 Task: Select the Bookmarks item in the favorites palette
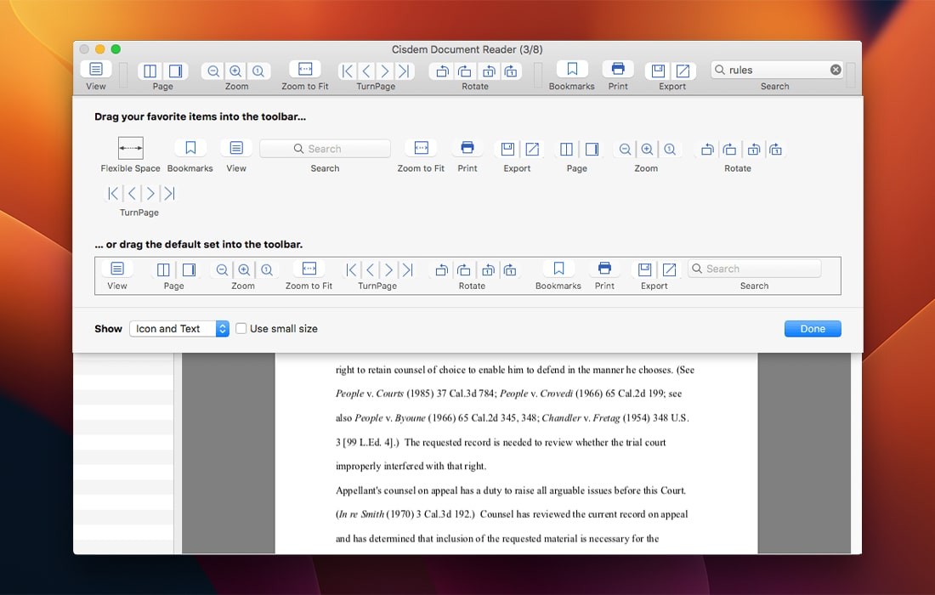point(190,149)
